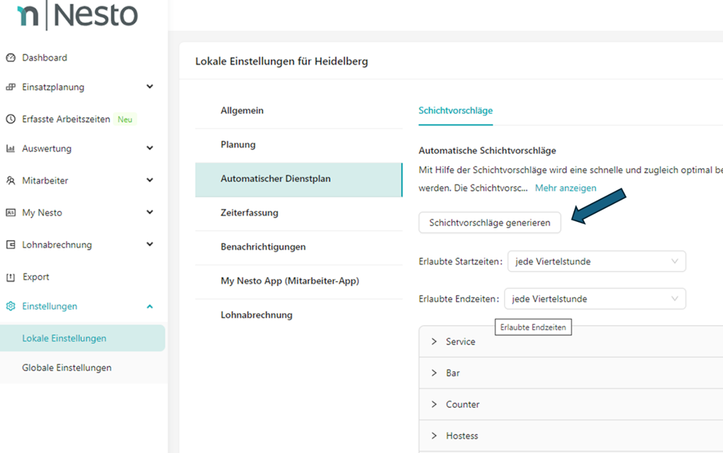Click the Lohnabrechnung sidebar icon
The width and height of the screenshot is (723, 453).
[x=10, y=244]
